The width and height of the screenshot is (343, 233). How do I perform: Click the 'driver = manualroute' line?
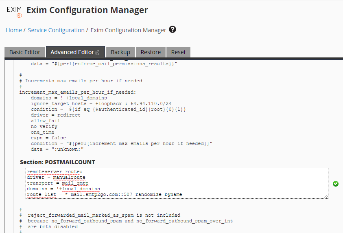click(x=56, y=177)
